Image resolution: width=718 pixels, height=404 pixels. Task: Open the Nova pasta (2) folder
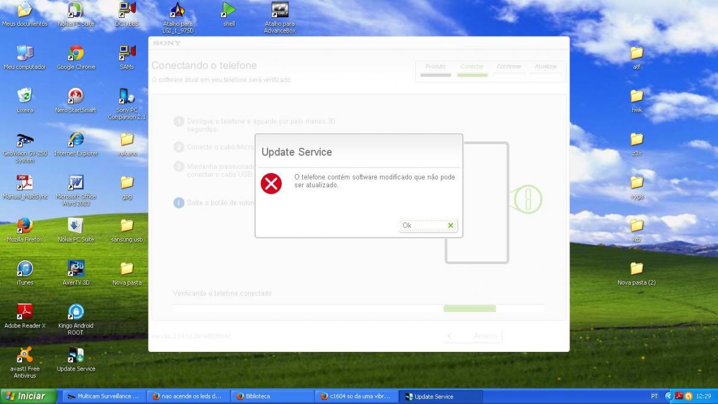coord(637,273)
